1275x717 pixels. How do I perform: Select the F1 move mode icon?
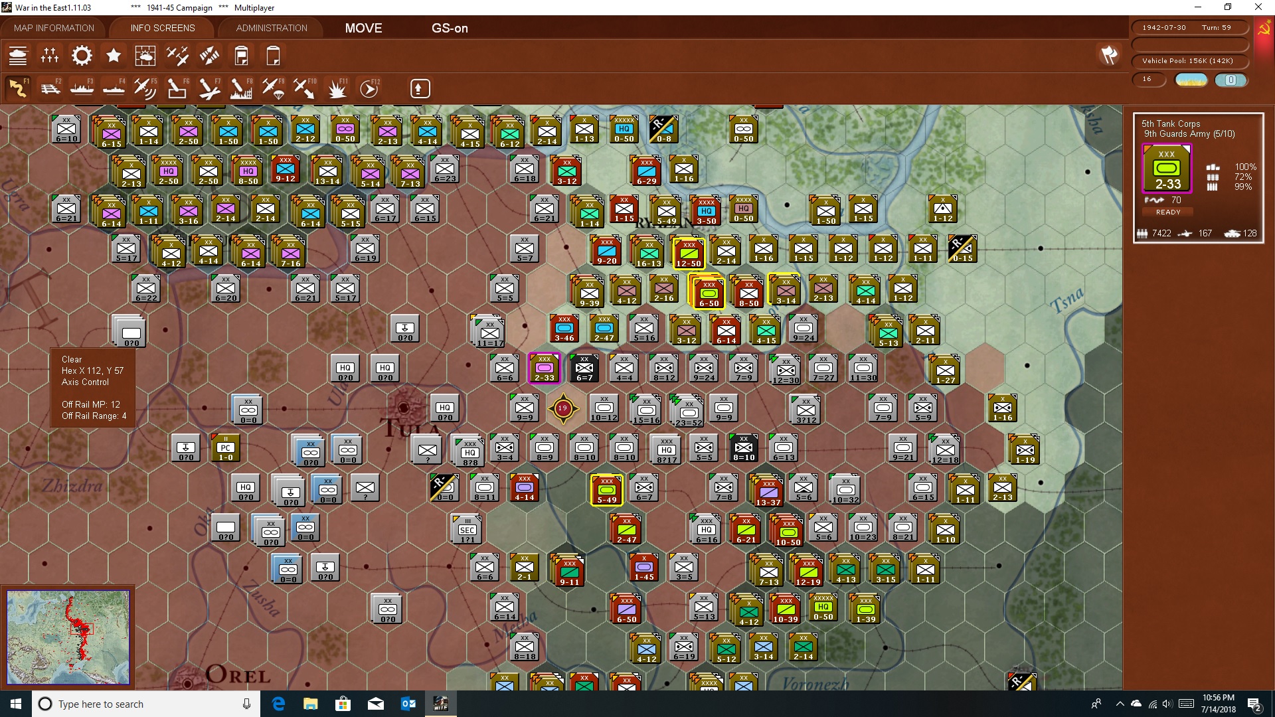18,88
